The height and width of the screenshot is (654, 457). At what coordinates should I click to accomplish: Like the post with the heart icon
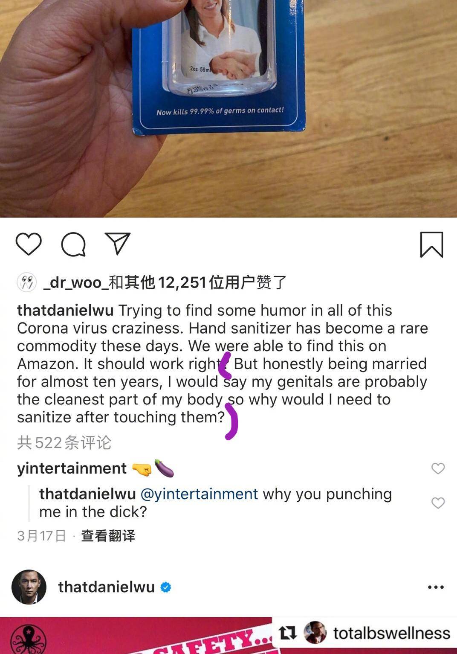coord(29,244)
